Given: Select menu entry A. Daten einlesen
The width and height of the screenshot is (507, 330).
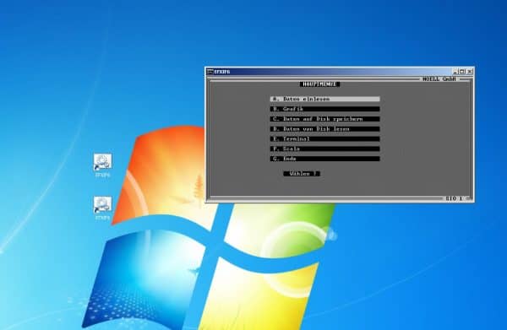Looking at the screenshot, I should [x=325, y=99].
